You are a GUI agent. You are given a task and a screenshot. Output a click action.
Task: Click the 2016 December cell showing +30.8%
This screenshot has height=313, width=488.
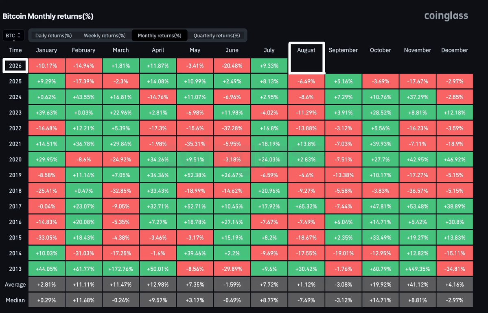pyautogui.click(x=454, y=222)
